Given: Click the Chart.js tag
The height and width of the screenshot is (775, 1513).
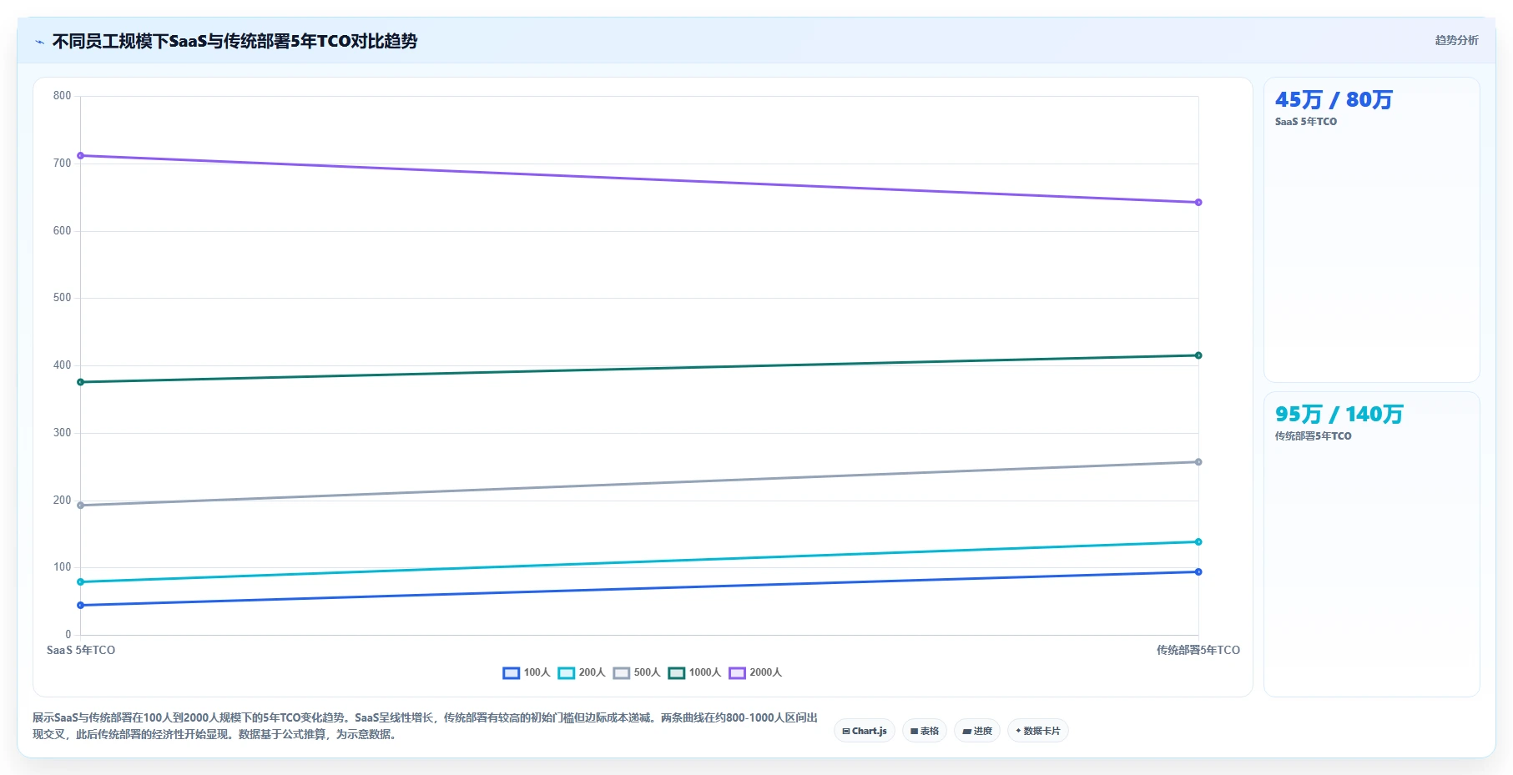Looking at the screenshot, I should click(x=865, y=731).
